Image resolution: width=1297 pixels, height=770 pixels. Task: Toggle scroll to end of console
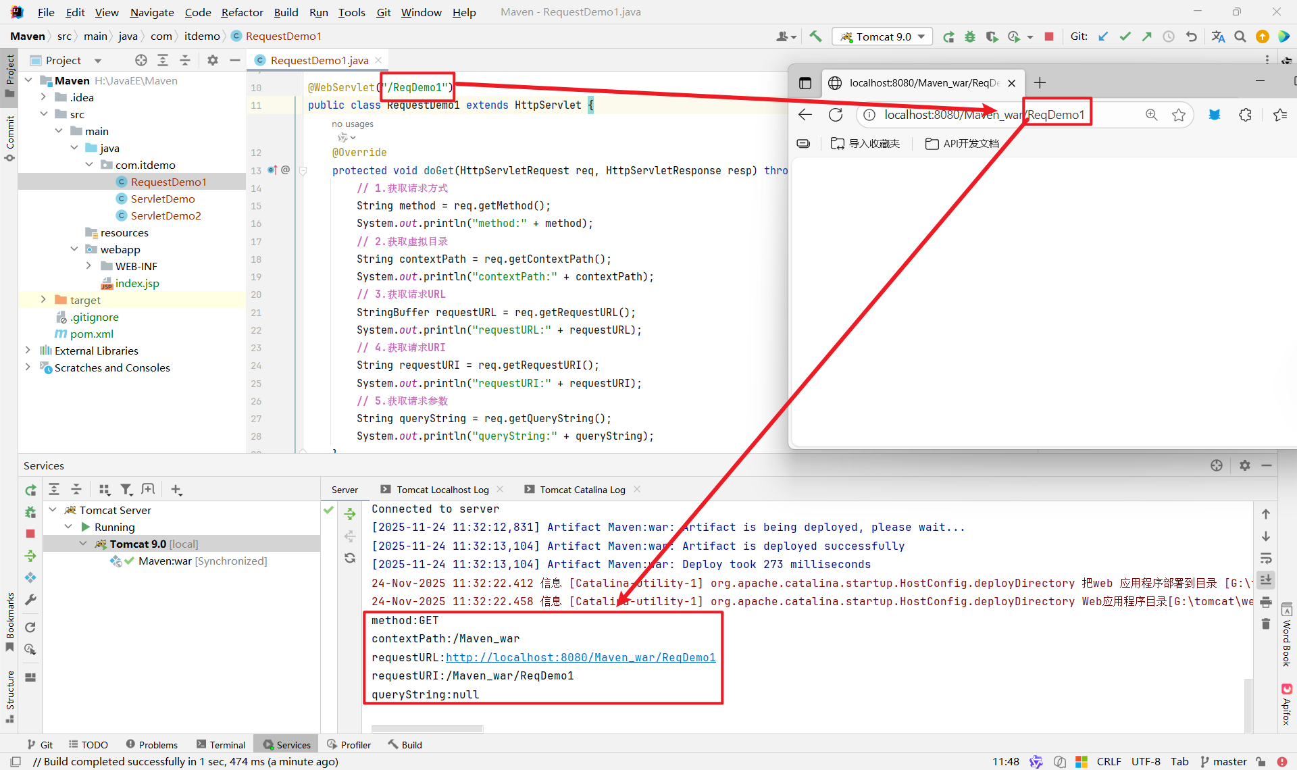[1266, 580]
